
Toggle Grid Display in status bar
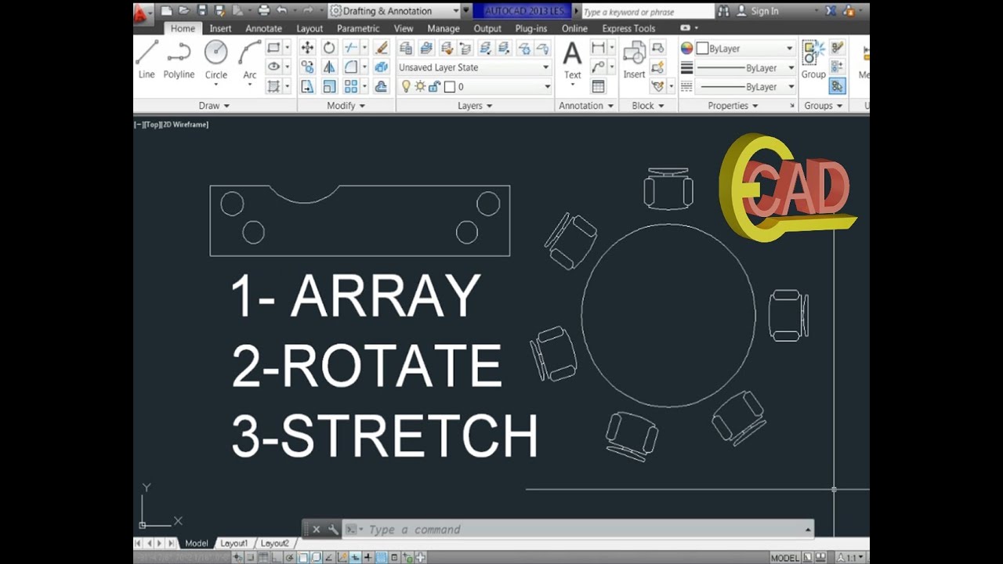pos(263,558)
